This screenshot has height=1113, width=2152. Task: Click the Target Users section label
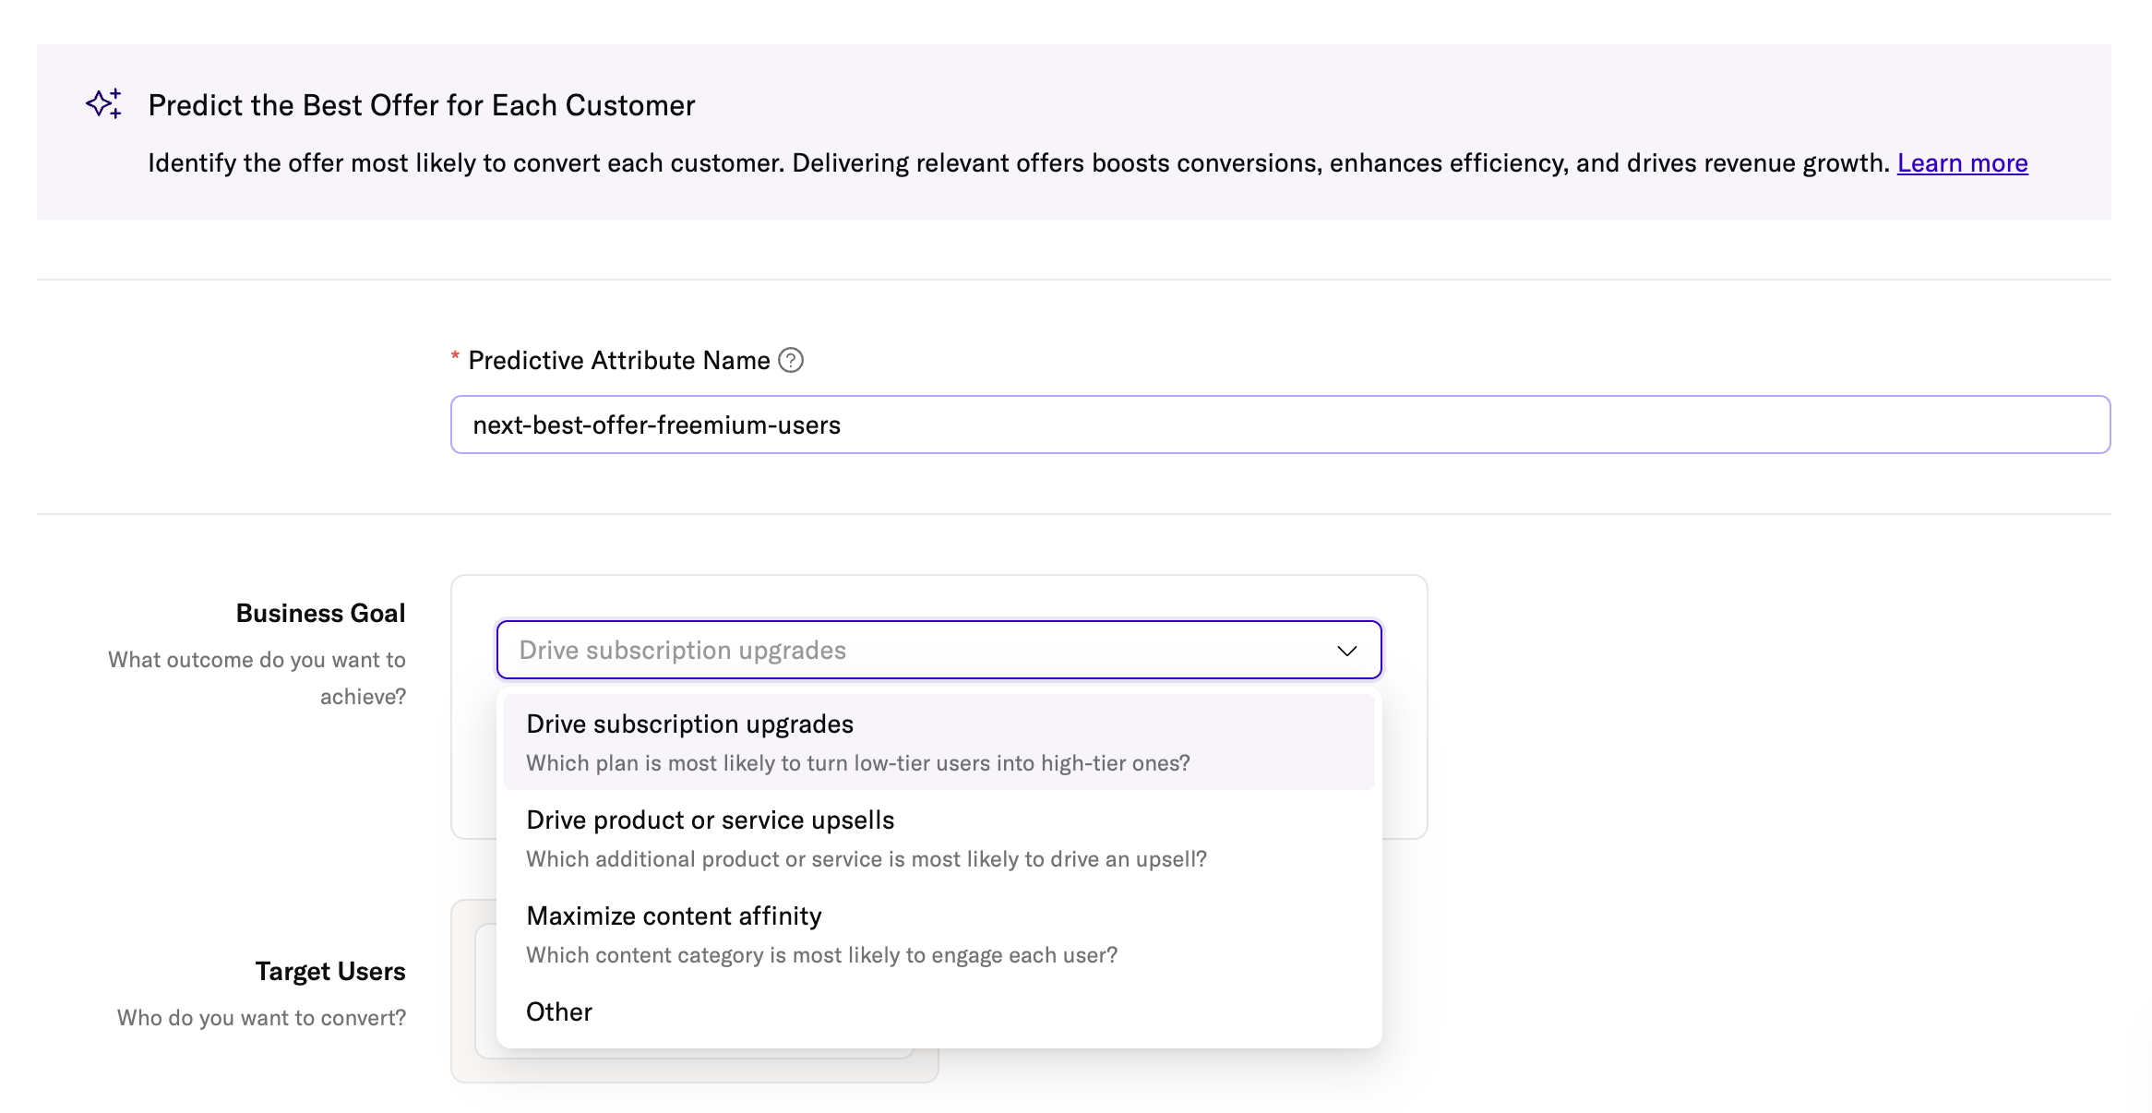(330, 972)
